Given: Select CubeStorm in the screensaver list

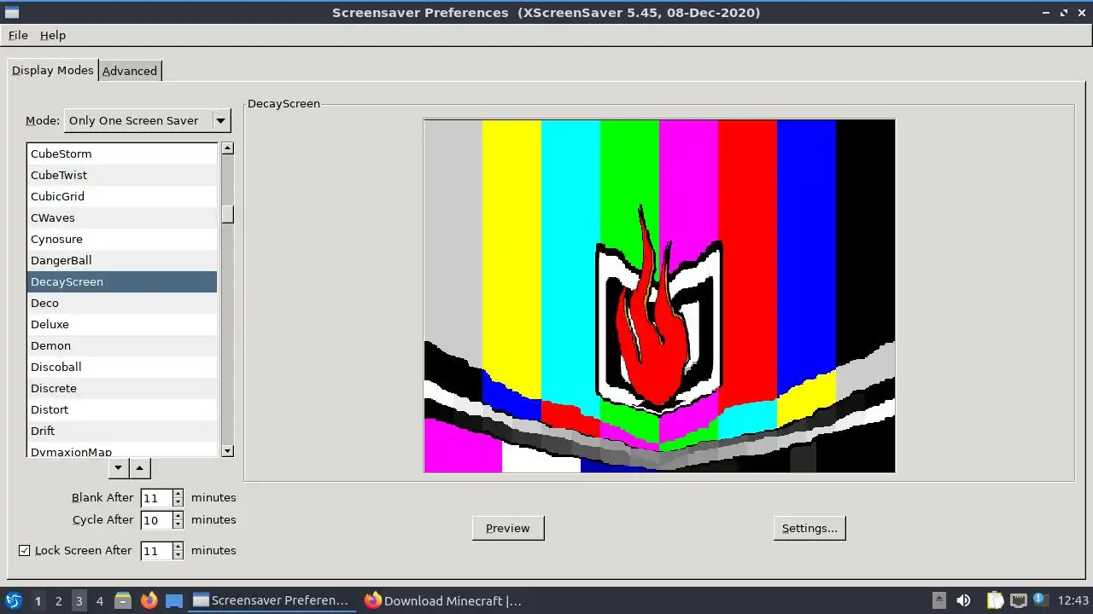Looking at the screenshot, I should (122, 153).
